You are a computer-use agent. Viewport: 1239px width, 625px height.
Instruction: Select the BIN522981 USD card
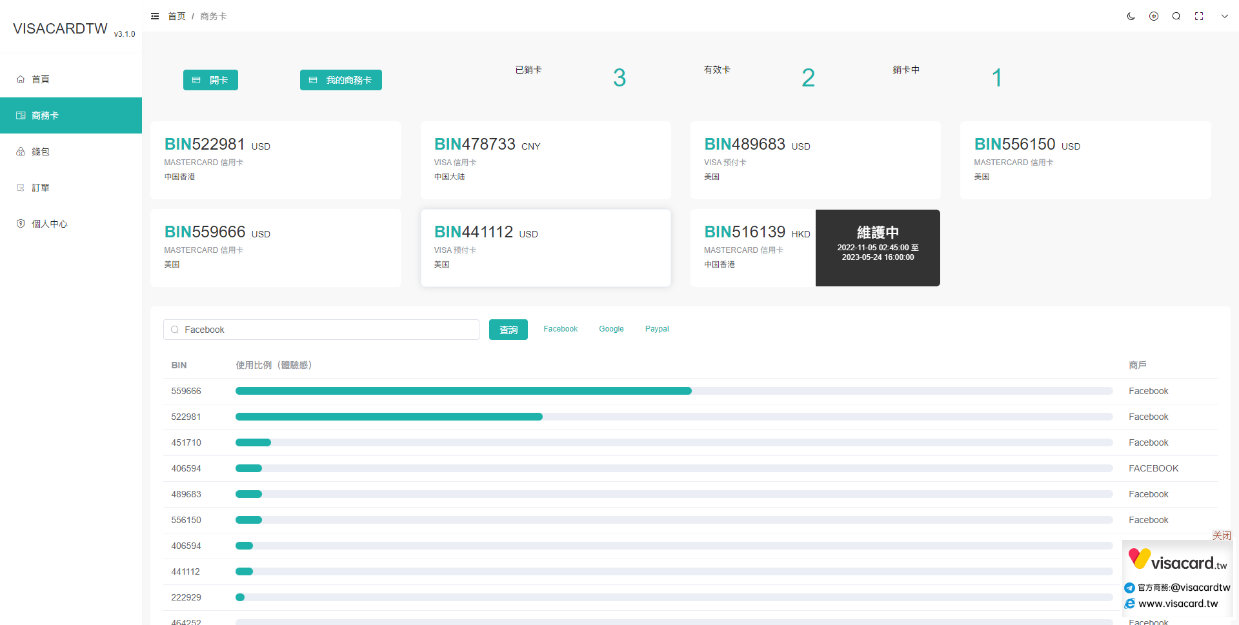tap(276, 160)
